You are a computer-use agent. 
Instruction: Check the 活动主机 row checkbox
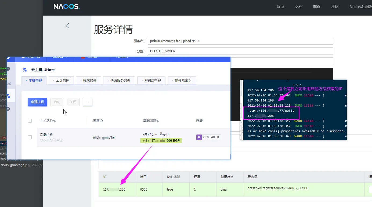30,137
